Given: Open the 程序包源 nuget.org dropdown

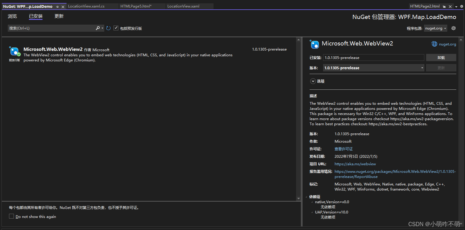Looking at the screenshot, I should click(x=435, y=28).
